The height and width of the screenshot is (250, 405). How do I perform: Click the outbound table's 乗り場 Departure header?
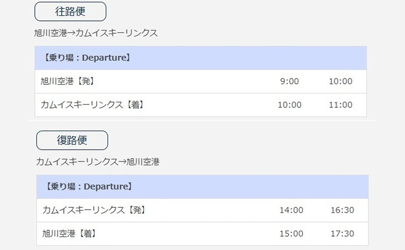click(86, 58)
